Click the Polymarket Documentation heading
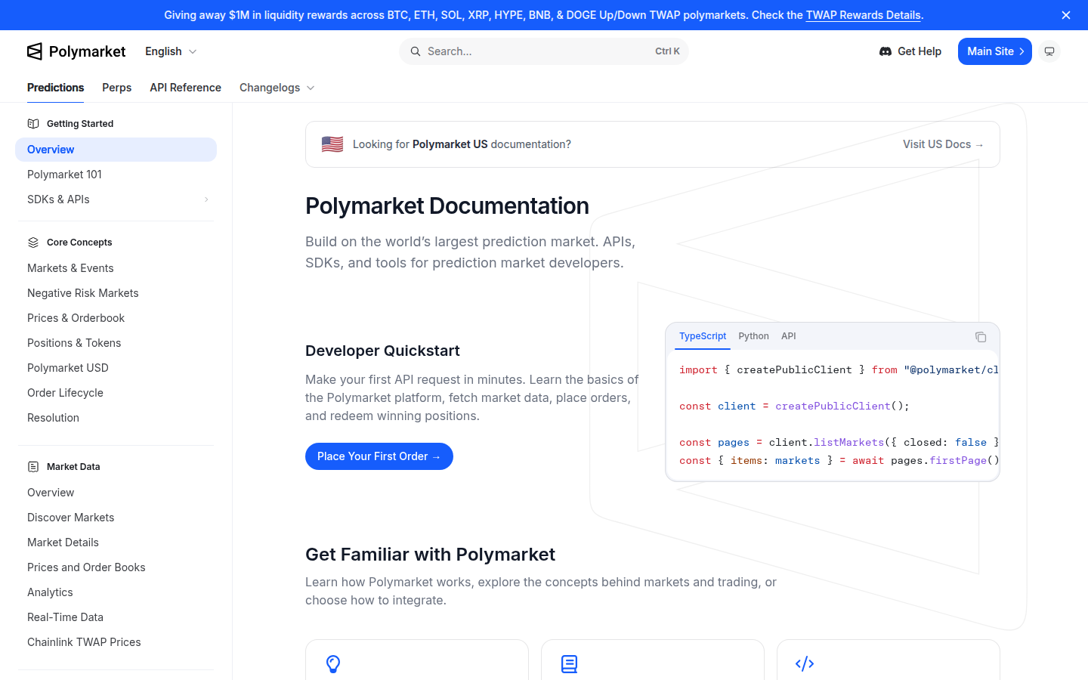Viewport: 1088px width, 680px height. pyautogui.click(x=447, y=206)
